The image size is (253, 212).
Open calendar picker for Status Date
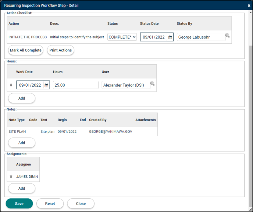coord(170,37)
